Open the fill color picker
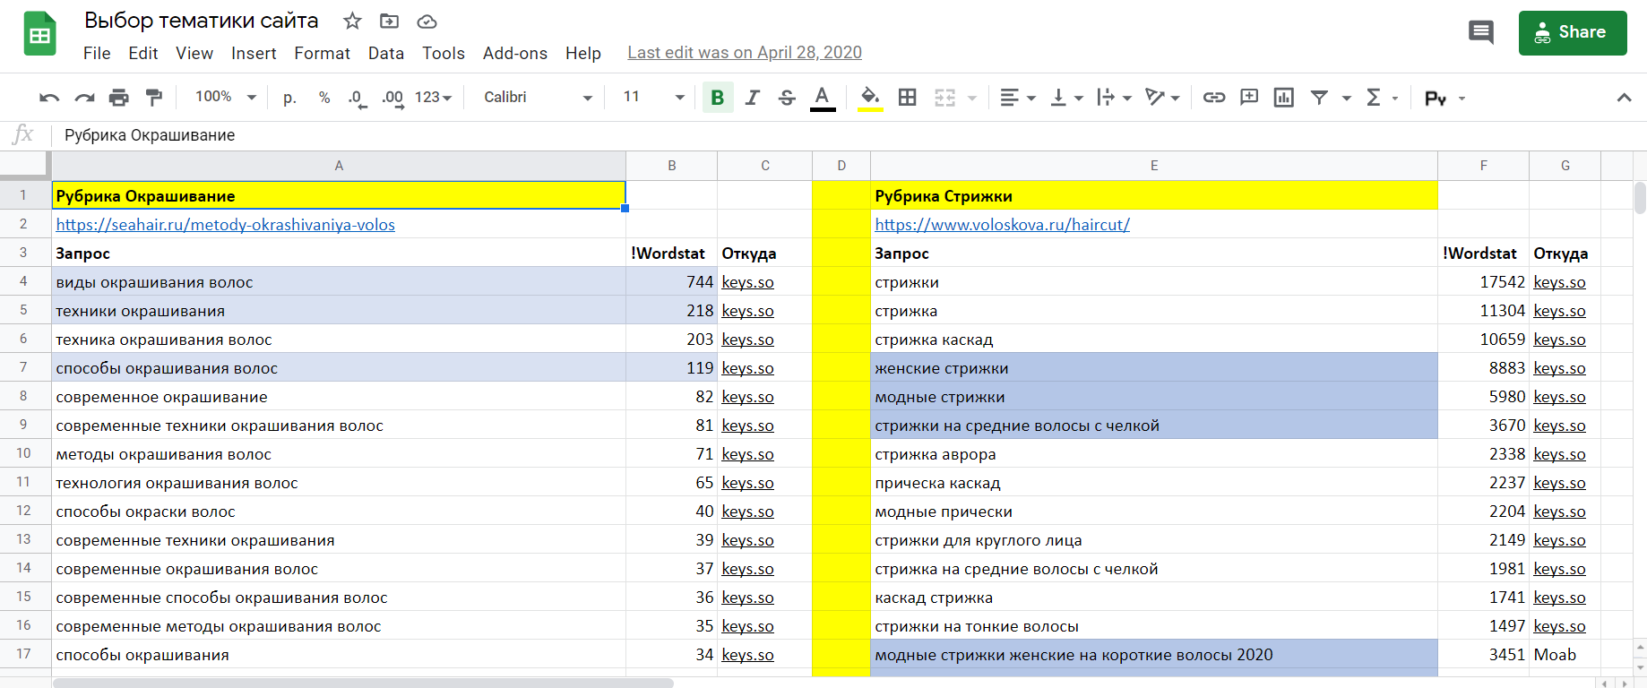This screenshot has width=1647, height=688. [x=869, y=98]
